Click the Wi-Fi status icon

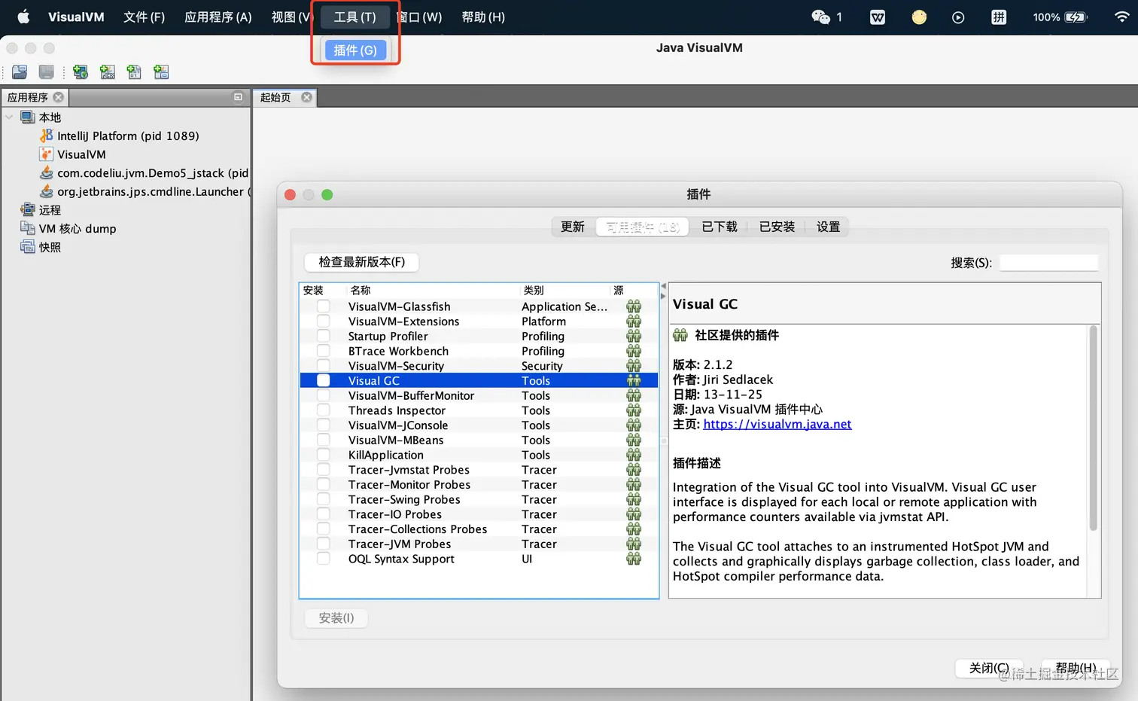pyautogui.click(x=1121, y=17)
